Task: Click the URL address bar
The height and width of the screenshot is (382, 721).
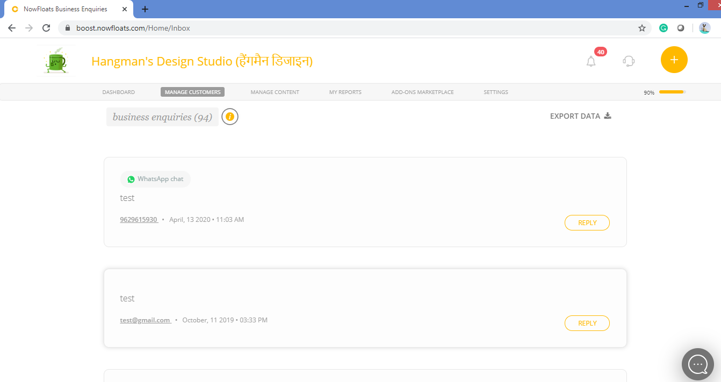Action: [x=355, y=28]
